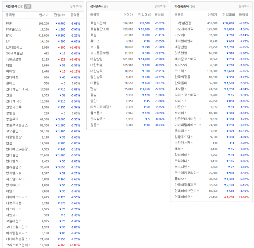This screenshot has width=254, height=248.
Task: Click 현재가 column header in 섬유종목 panel
Action: 128,15
